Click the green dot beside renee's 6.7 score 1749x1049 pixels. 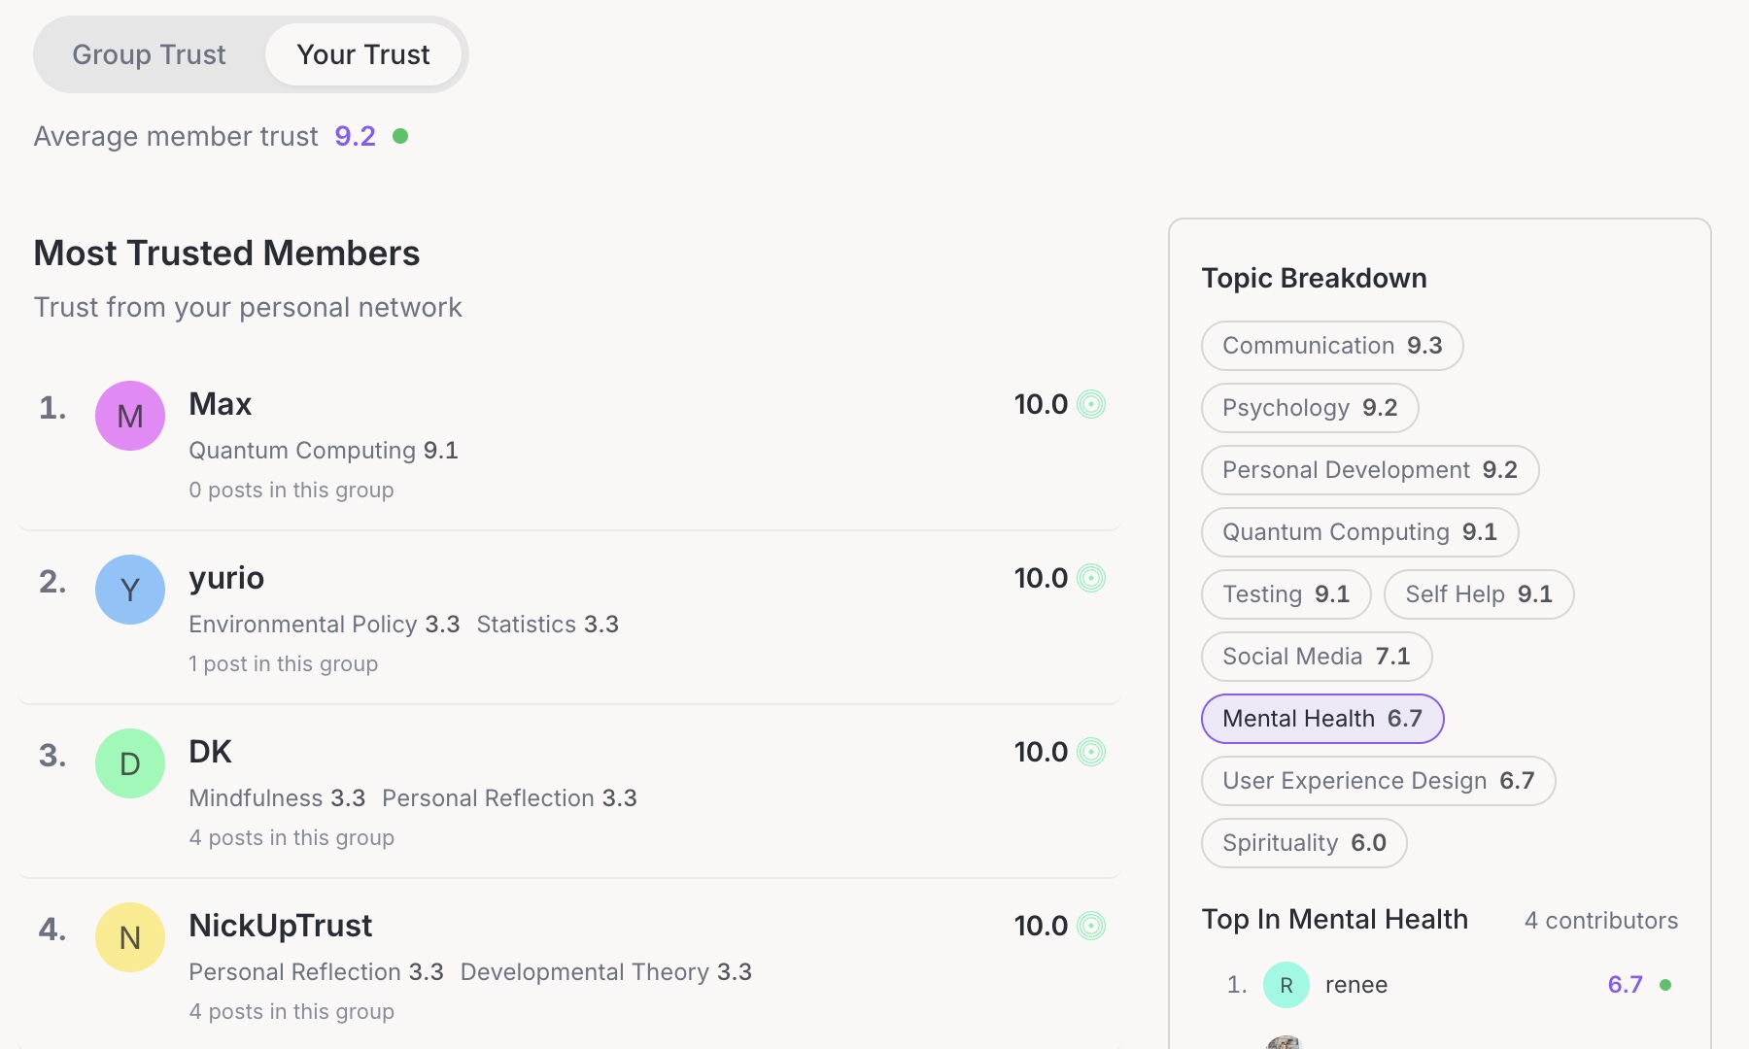[1665, 985]
